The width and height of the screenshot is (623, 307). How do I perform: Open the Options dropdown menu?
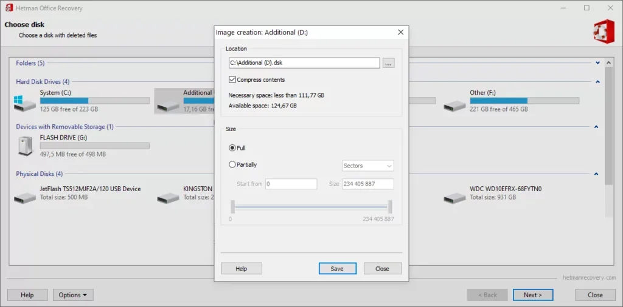coord(73,295)
